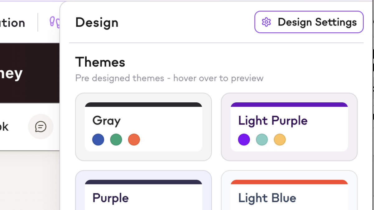Image resolution: width=374 pixels, height=210 pixels.
Task: Select the Gray theme name
Action: 106,121
